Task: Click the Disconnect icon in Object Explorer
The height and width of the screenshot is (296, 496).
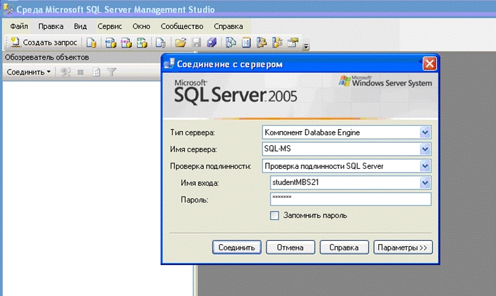Action: pyautogui.click(x=65, y=72)
